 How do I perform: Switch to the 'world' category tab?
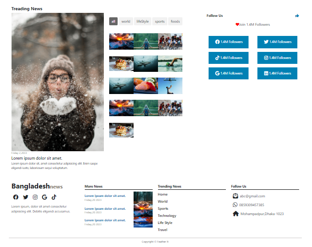click(126, 21)
